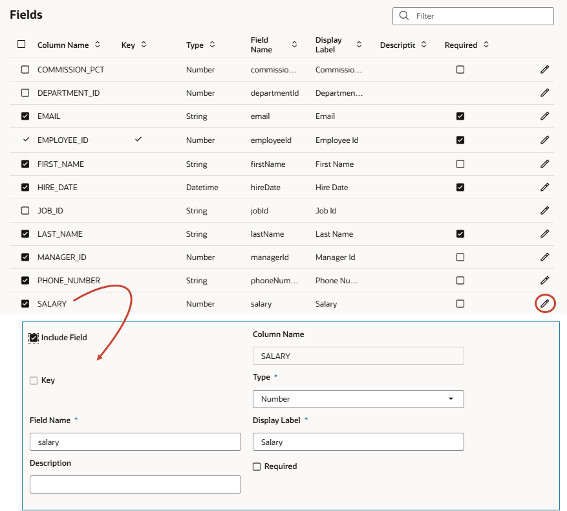Open edit mode for EMPLOYEE_ID
567x511 pixels.
(544, 140)
